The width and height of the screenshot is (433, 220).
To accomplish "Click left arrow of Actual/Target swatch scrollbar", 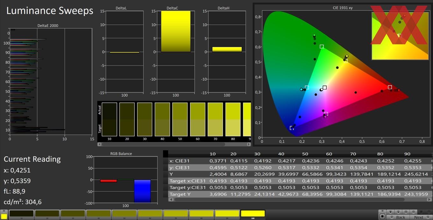I will pyautogui.click(x=99, y=144).
